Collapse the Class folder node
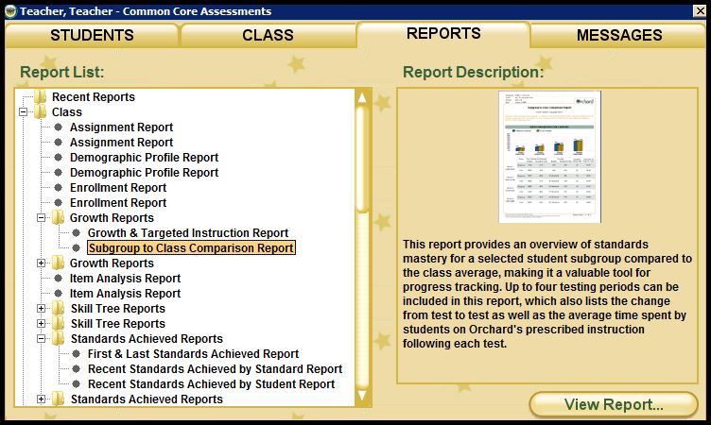The height and width of the screenshot is (425, 711). click(23, 111)
